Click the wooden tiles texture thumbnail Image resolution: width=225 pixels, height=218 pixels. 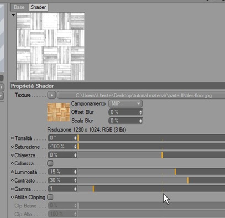[x=59, y=112]
